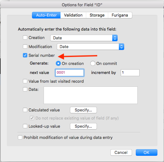Click Specify button for Calculated value
The width and height of the screenshot is (164, 162).
click(83, 110)
